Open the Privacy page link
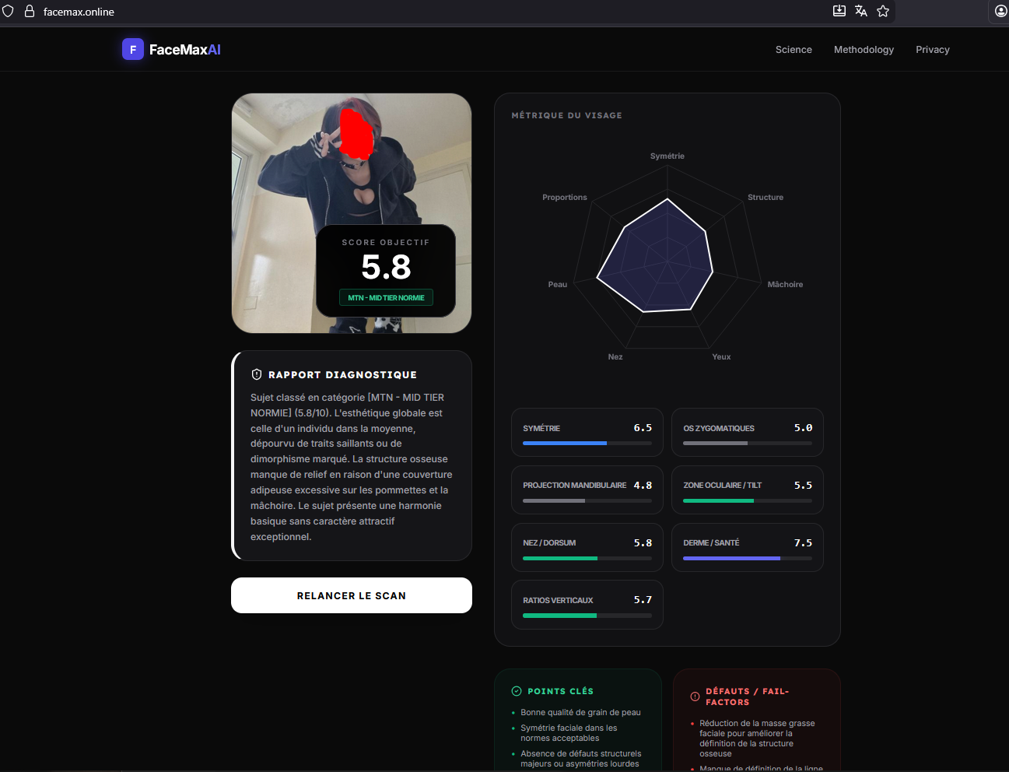The width and height of the screenshot is (1009, 772). point(932,49)
